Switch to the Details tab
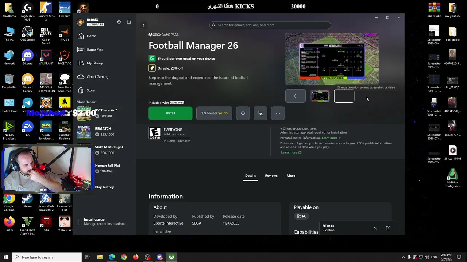Viewport: 467px width, 262px height. pos(250,176)
